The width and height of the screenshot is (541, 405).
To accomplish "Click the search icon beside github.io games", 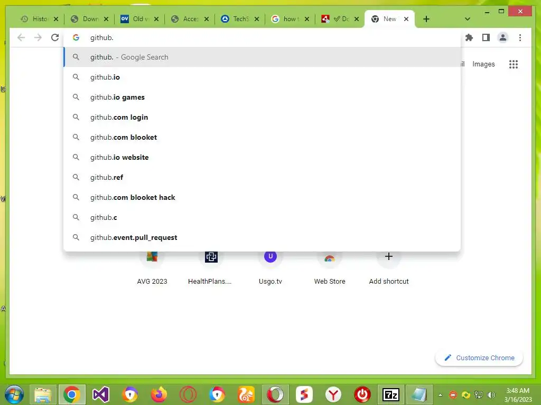I will [76, 97].
